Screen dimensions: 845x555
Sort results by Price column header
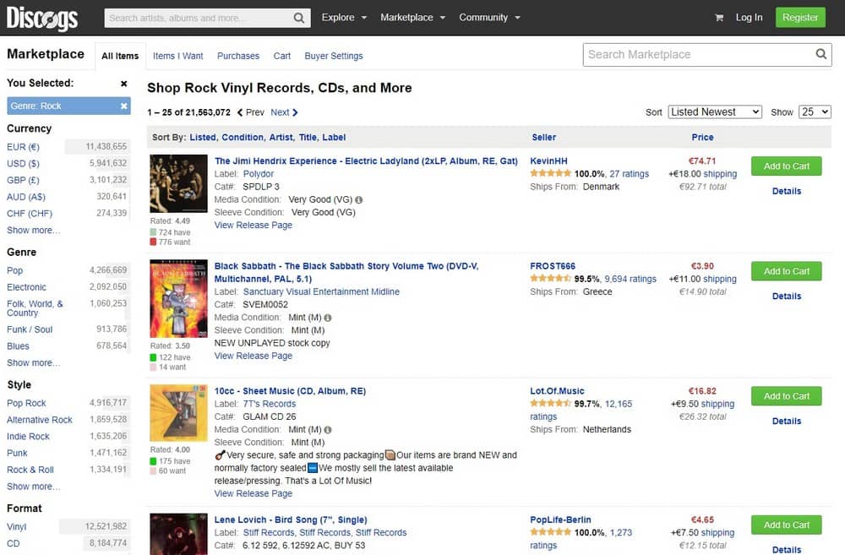point(702,138)
